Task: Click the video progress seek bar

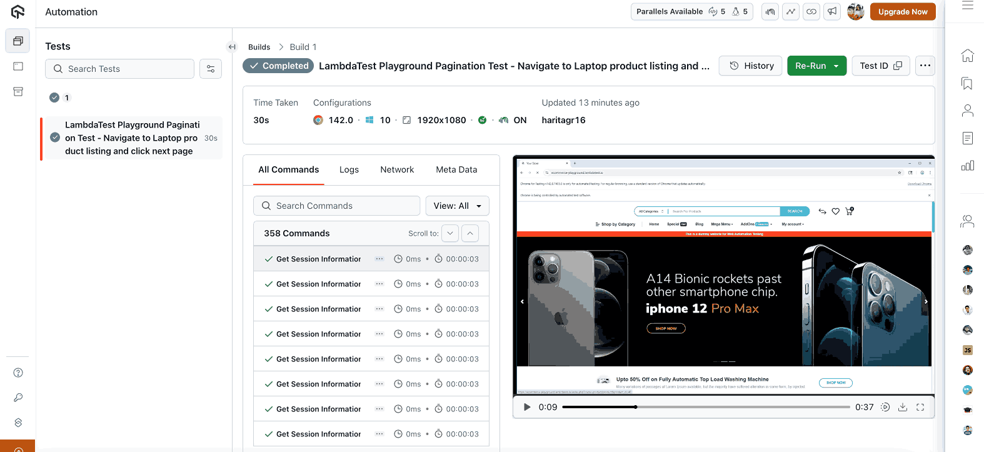Action: 706,407
